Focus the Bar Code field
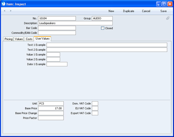The height and width of the screenshot is (137, 174). click(57, 28)
